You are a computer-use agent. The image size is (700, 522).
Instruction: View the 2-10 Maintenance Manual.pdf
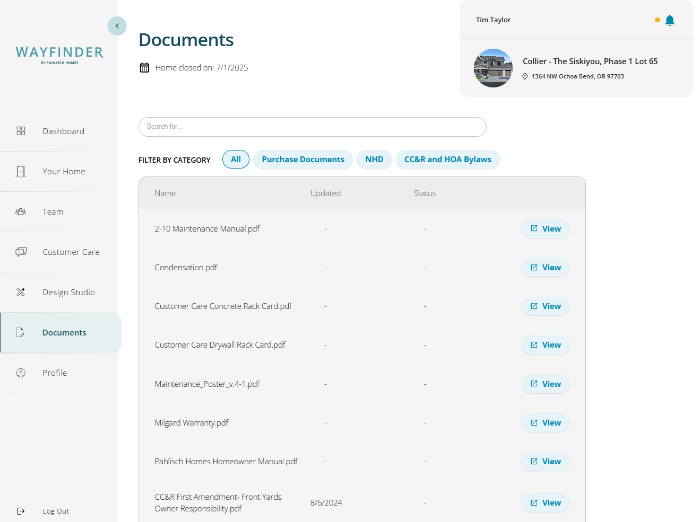coord(545,229)
